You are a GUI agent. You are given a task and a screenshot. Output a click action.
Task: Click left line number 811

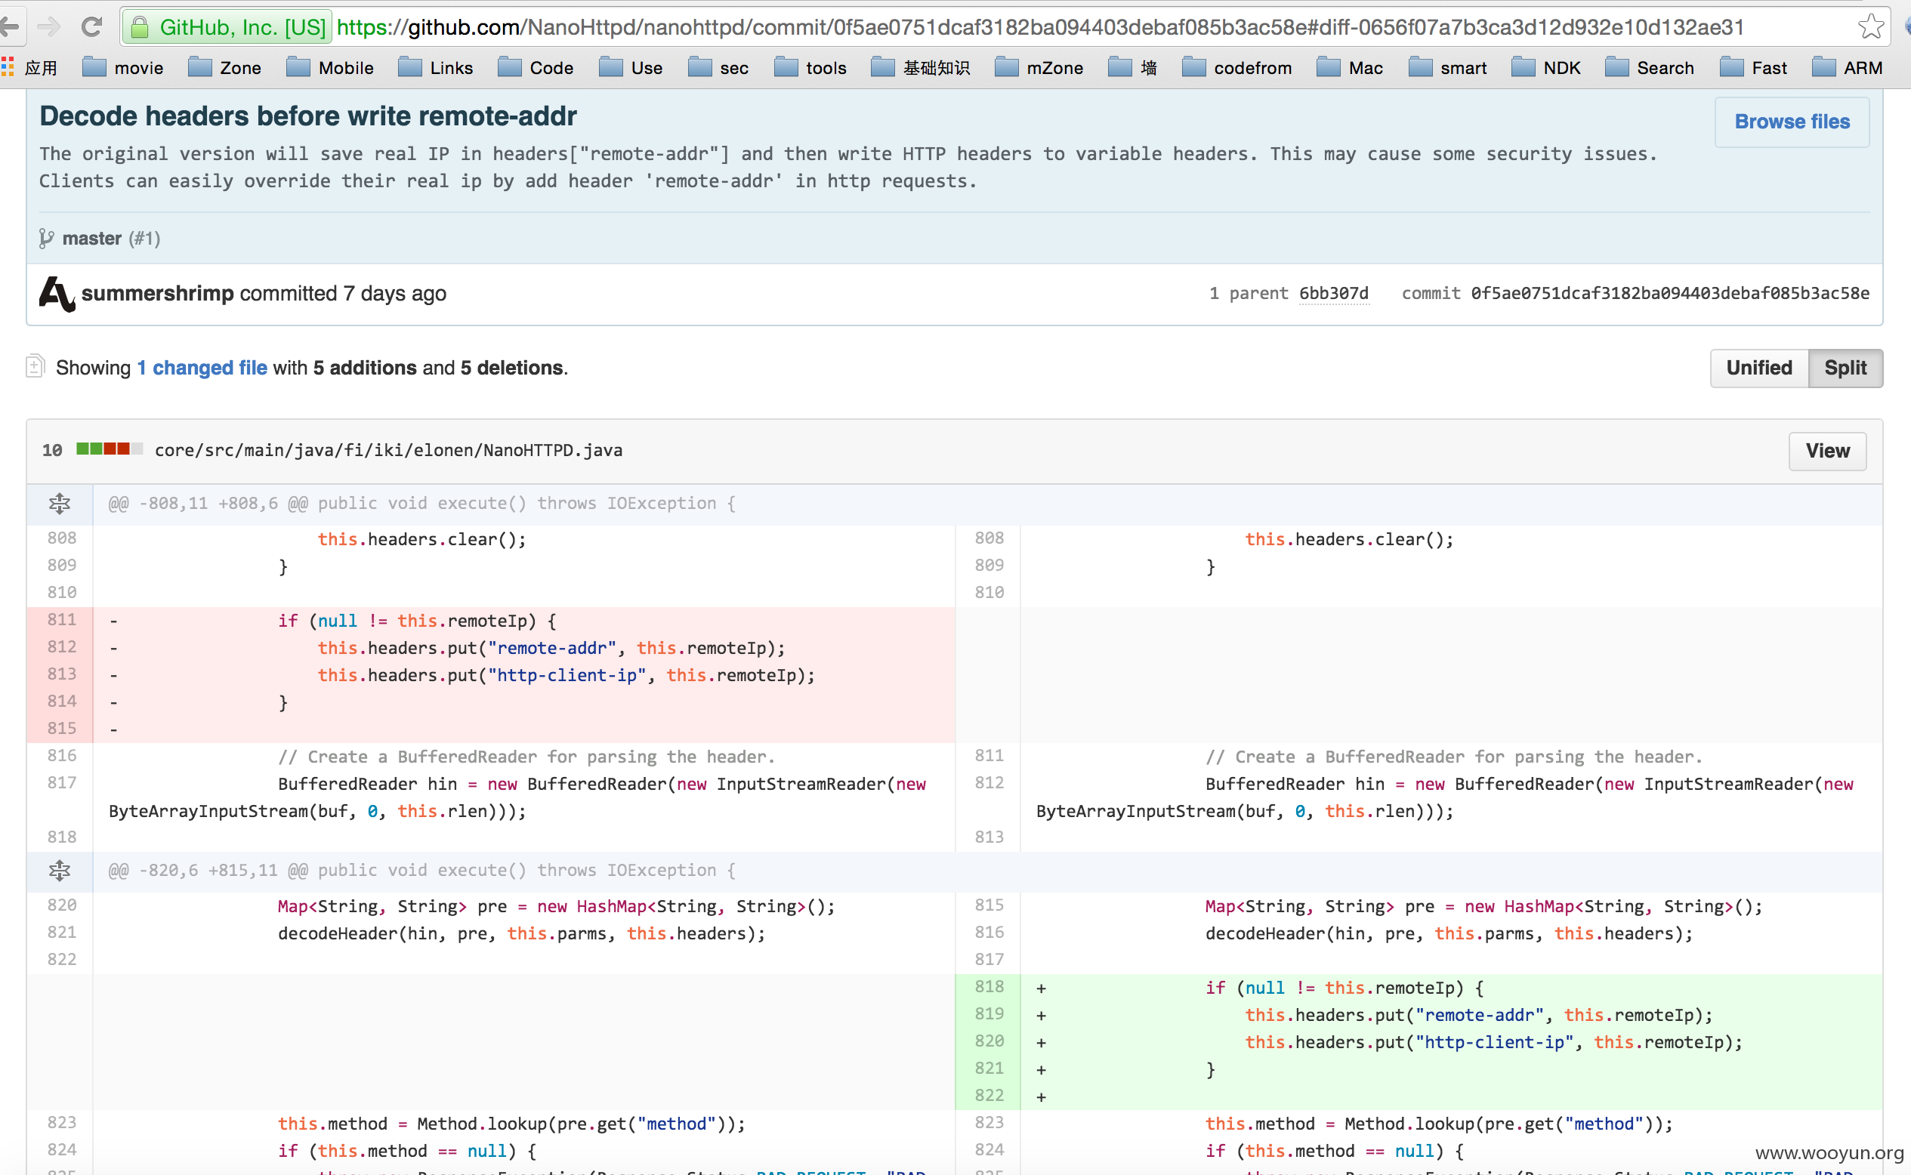coord(61,620)
